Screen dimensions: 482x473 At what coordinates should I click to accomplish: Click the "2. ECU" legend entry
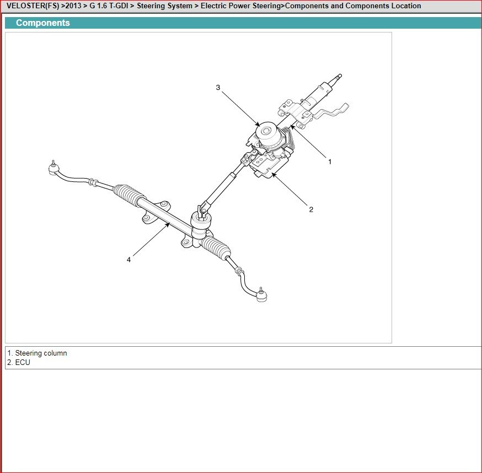[x=19, y=362]
